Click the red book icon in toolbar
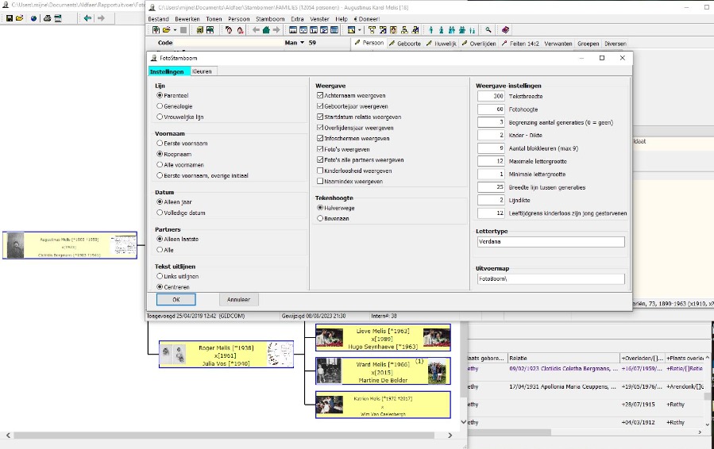Image resolution: width=714 pixels, height=449 pixels. (x=506, y=30)
